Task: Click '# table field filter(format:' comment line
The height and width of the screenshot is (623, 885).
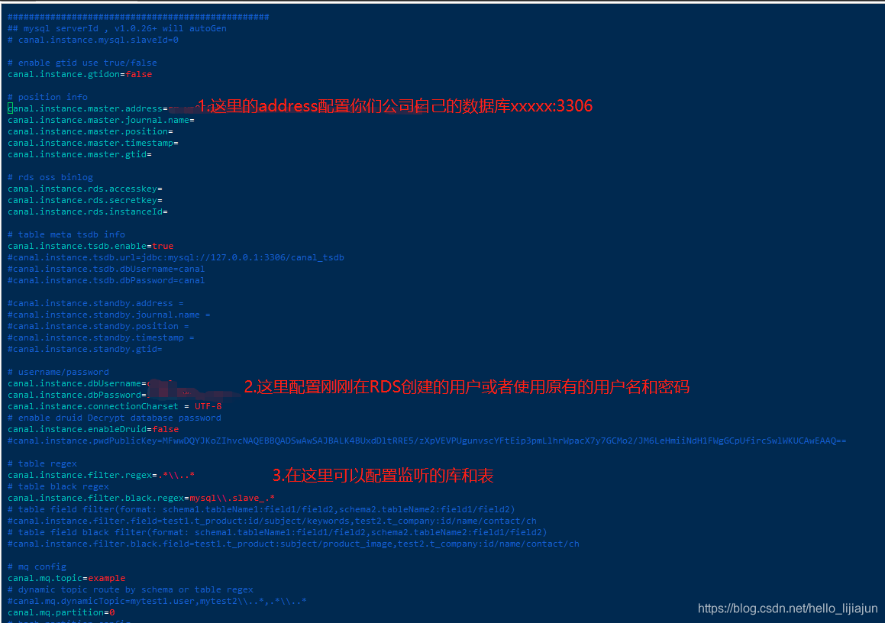Action: [x=261, y=509]
